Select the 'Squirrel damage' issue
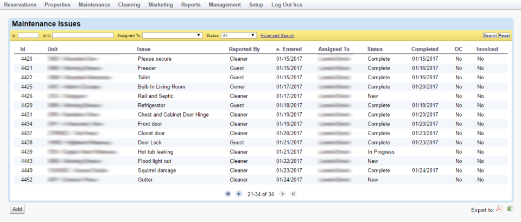This screenshot has width=521, height=222. [157, 170]
